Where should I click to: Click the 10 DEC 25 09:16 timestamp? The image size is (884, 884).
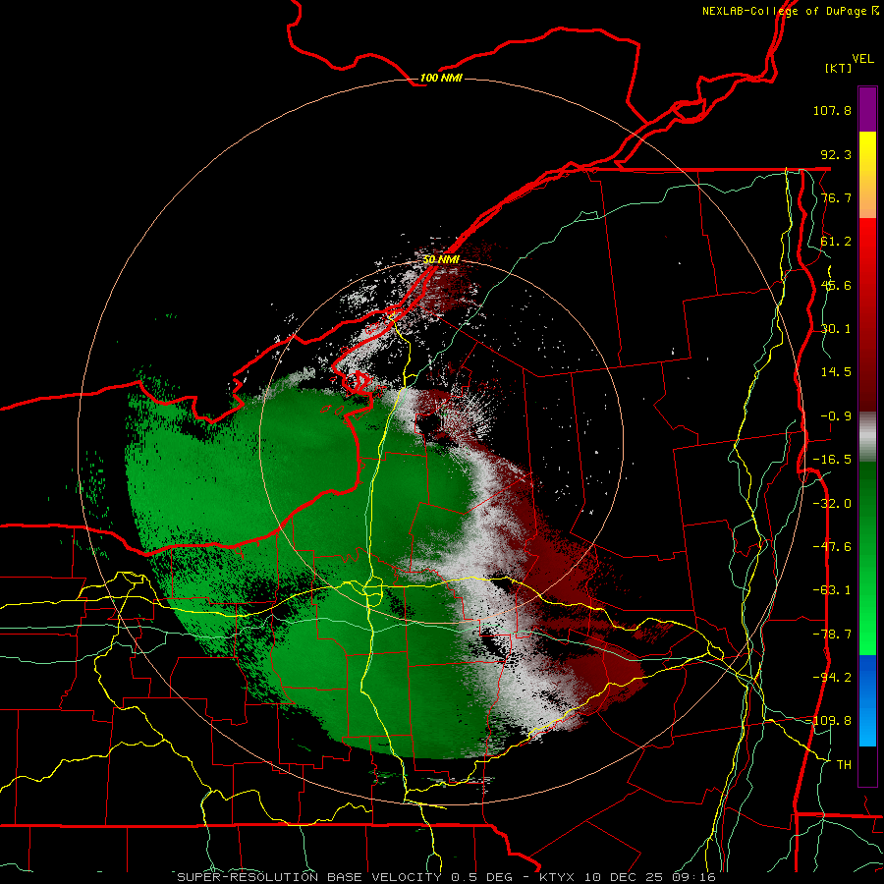click(x=649, y=877)
